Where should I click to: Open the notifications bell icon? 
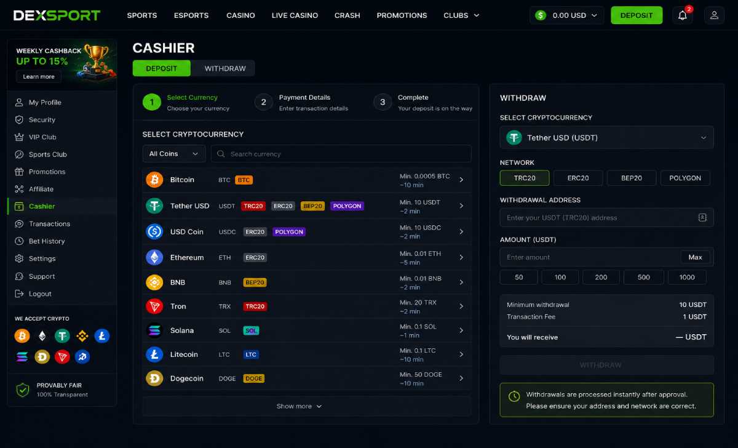coord(682,15)
